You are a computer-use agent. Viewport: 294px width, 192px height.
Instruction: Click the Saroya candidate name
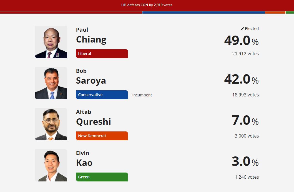click(x=91, y=81)
